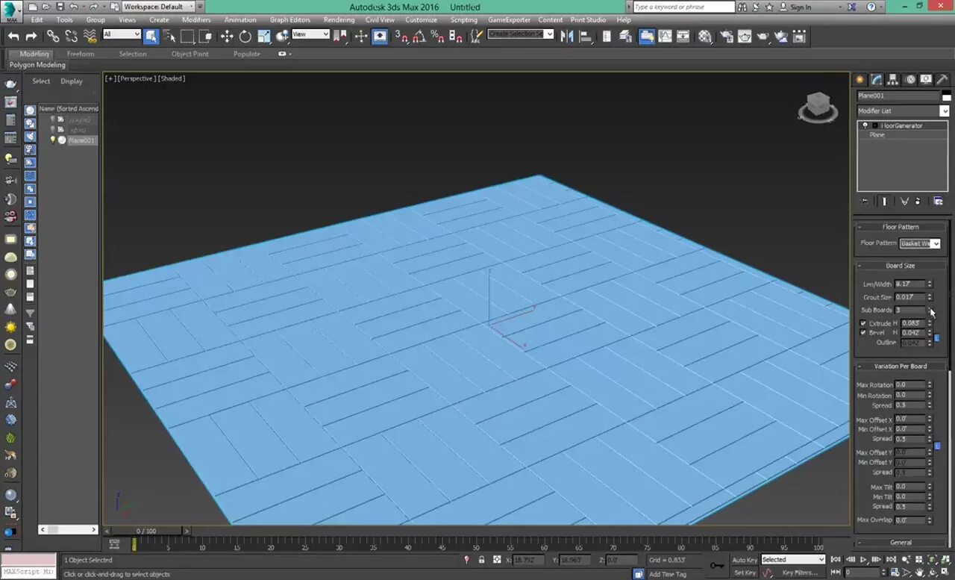Toggle the Angle Snap tool
Screen dimensions: 955x580
pyautogui.click(x=419, y=37)
